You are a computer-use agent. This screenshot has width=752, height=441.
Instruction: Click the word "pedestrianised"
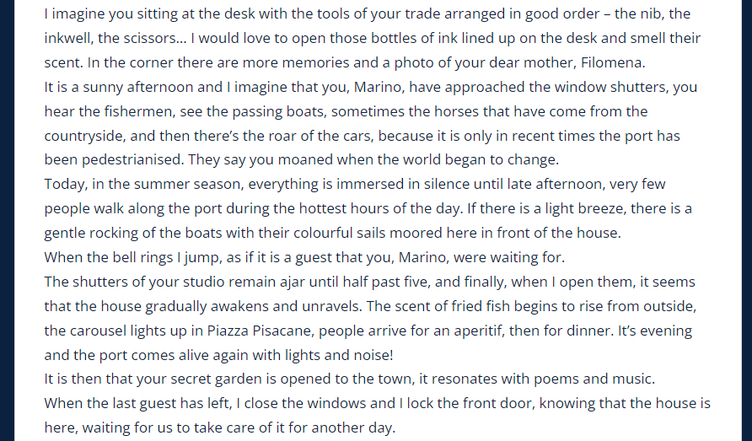tap(132, 159)
